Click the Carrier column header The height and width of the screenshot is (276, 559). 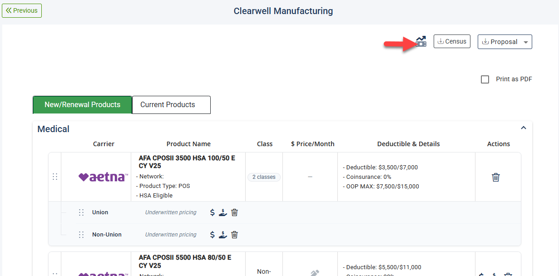pos(104,144)
